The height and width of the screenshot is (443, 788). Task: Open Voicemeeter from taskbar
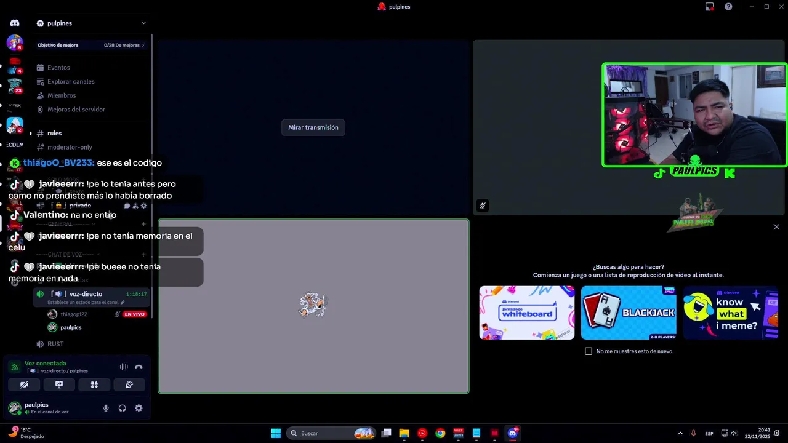point(458,433)
